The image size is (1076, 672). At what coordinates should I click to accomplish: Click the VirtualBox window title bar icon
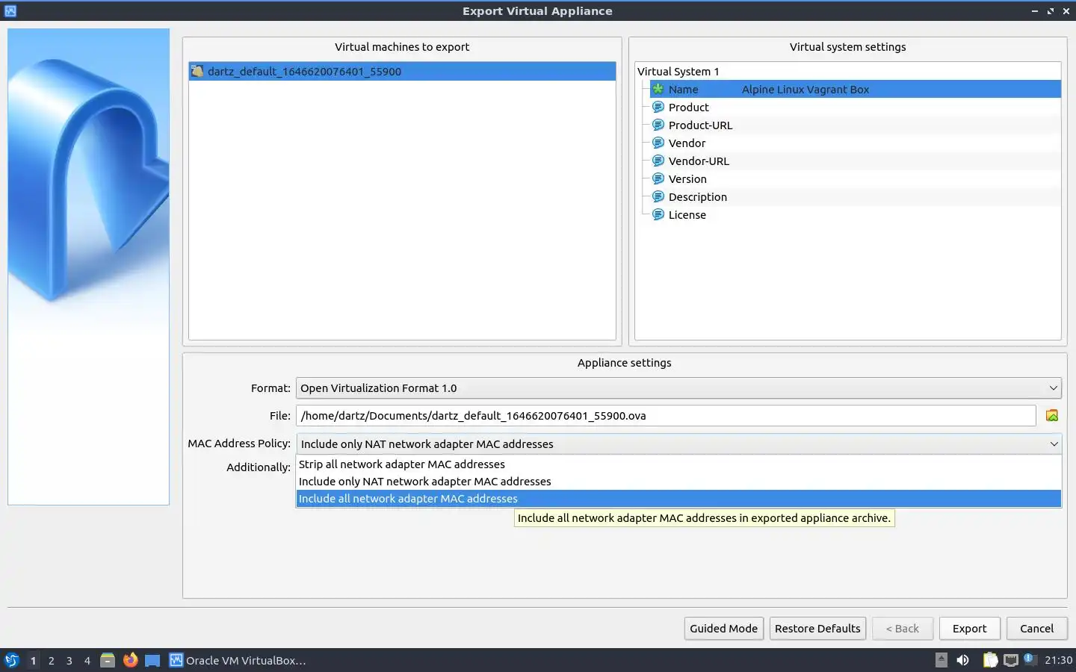click(x=10, y=10)
